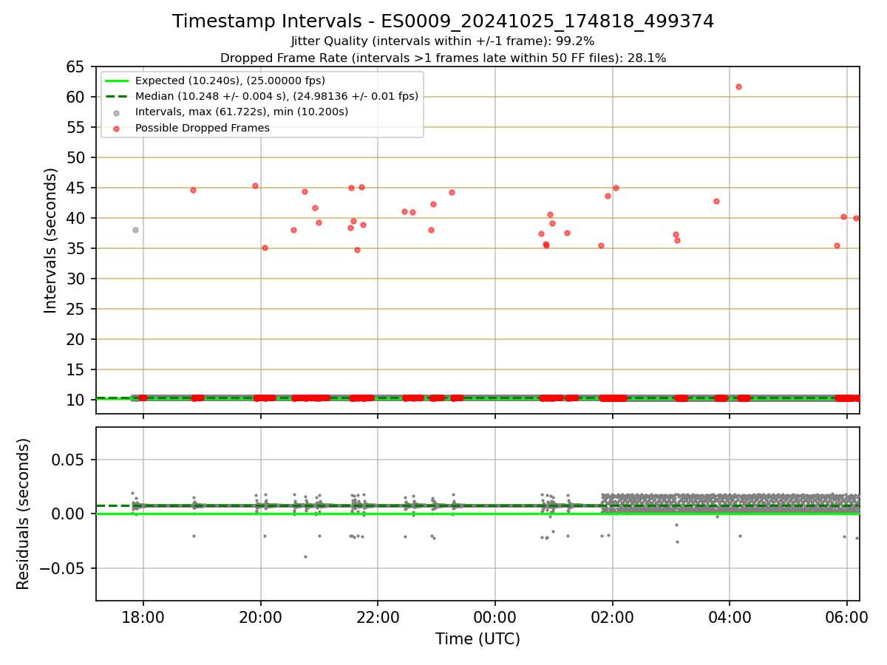This screenshot has width=887, height=665.
Task: Select legend entry 'Median (10.248 +/- 0.004 s)'
Action: point(276,96)
